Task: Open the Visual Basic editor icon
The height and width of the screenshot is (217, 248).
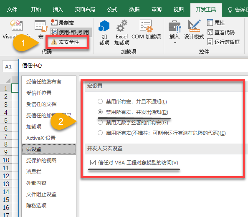Action: coord(17,25)
